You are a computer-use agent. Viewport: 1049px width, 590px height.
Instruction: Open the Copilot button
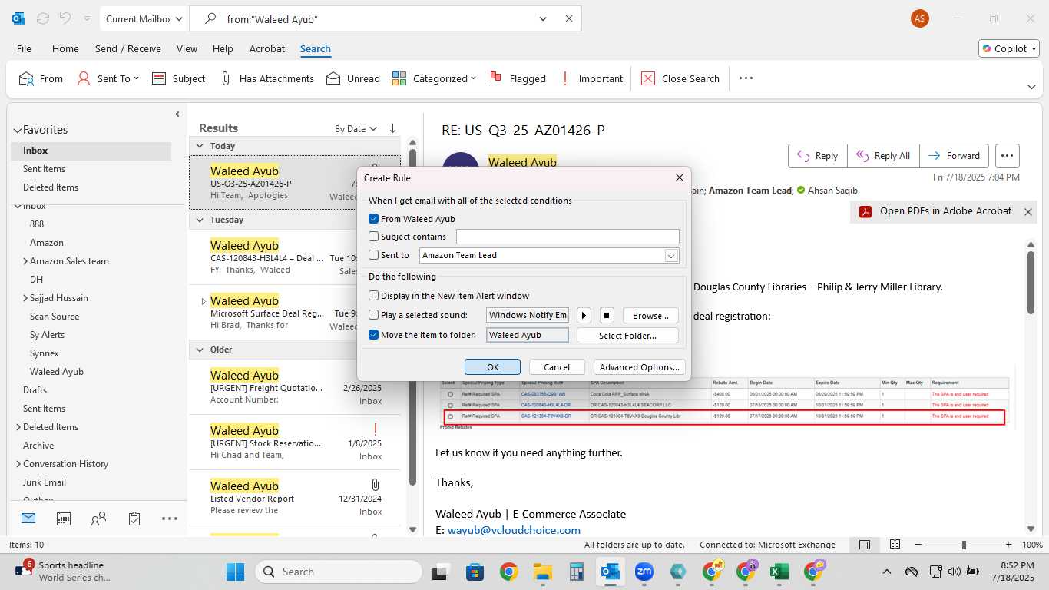pos(1008,48)
